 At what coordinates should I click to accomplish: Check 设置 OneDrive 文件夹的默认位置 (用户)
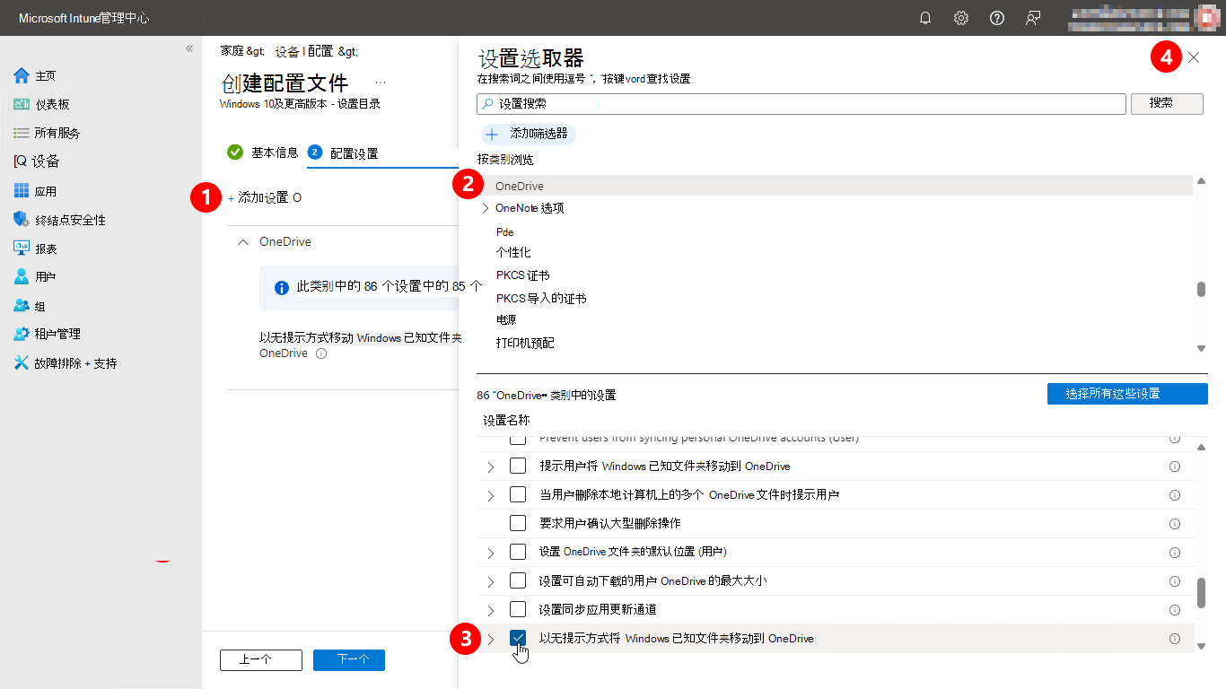(x=518, y=552)
